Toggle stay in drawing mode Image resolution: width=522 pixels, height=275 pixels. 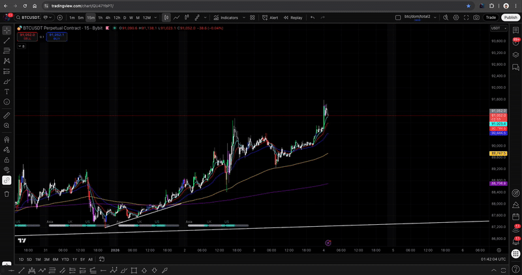tap(7, 150)
